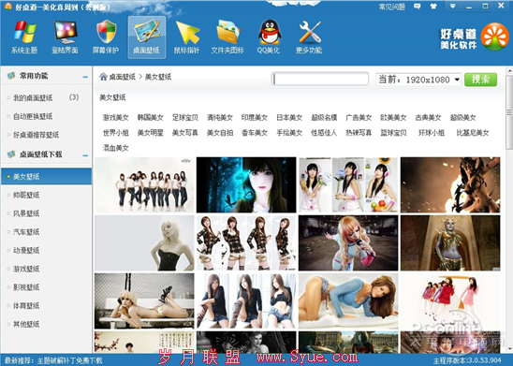The height and width of the screenshot is (366, 513).
Task: Click the wallpaper list vertical scrollbar
Action: [x=509, y=112]
